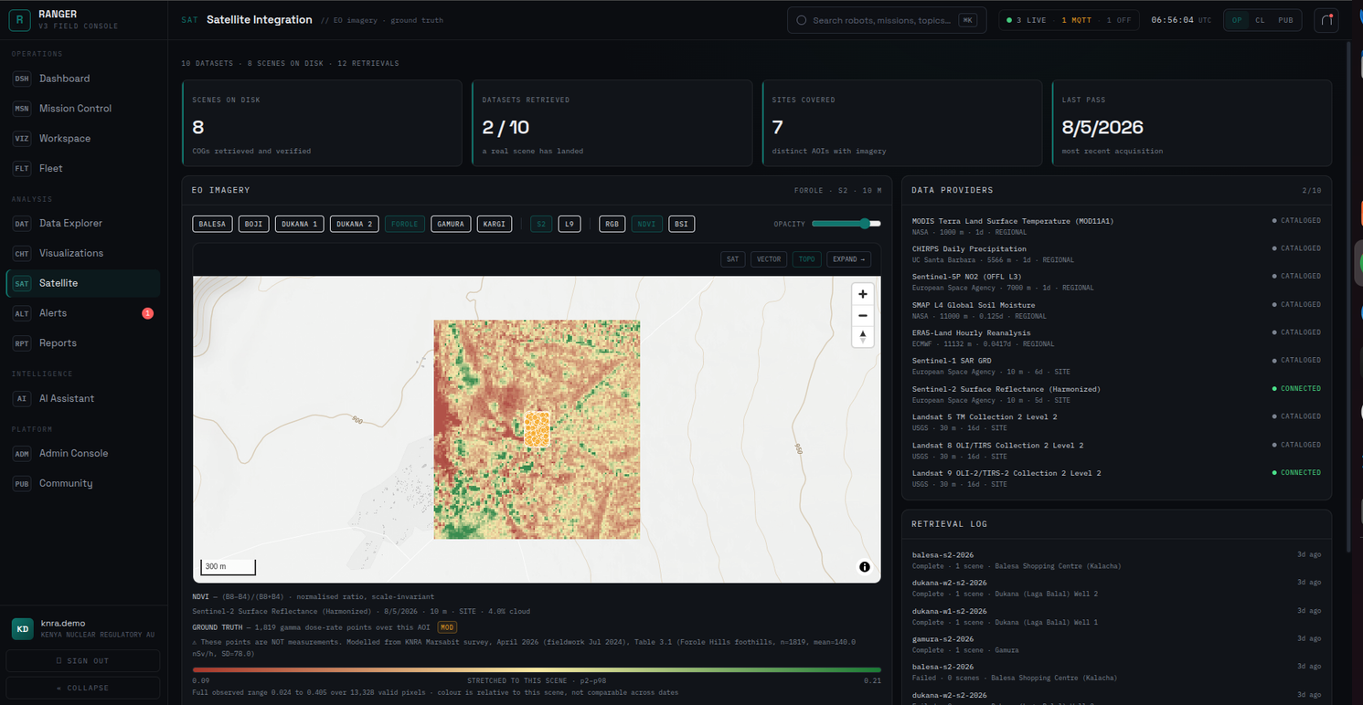1363x705 pixels.
Task: Click the MOD badge next to ground truth
Action: pos(447,627)
